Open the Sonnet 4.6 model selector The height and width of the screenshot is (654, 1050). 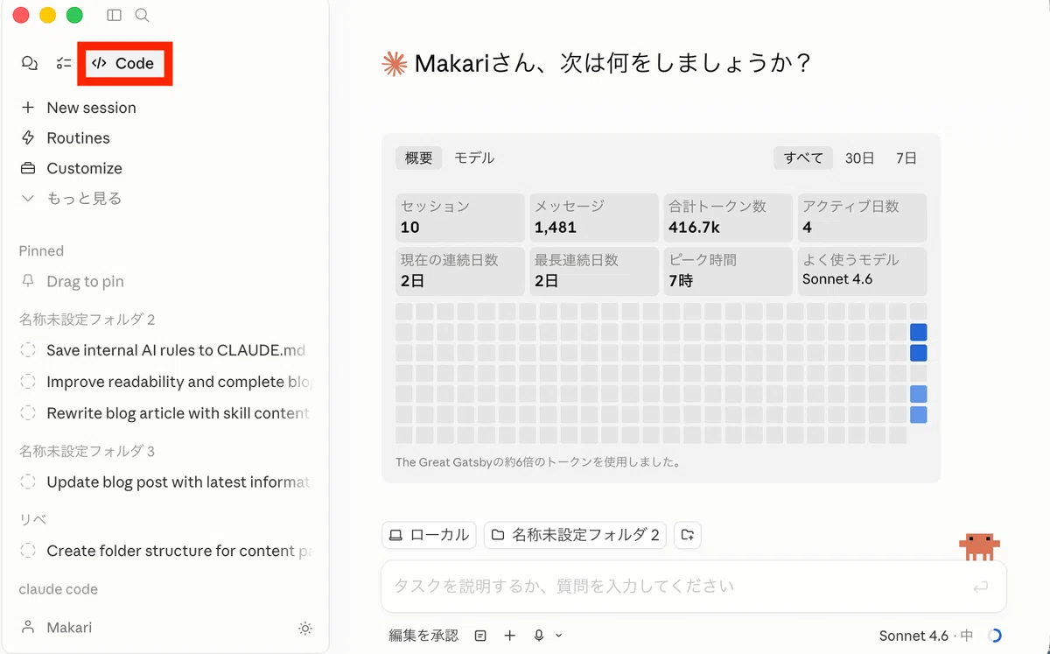pyautogui.click(x=926, y=636)
